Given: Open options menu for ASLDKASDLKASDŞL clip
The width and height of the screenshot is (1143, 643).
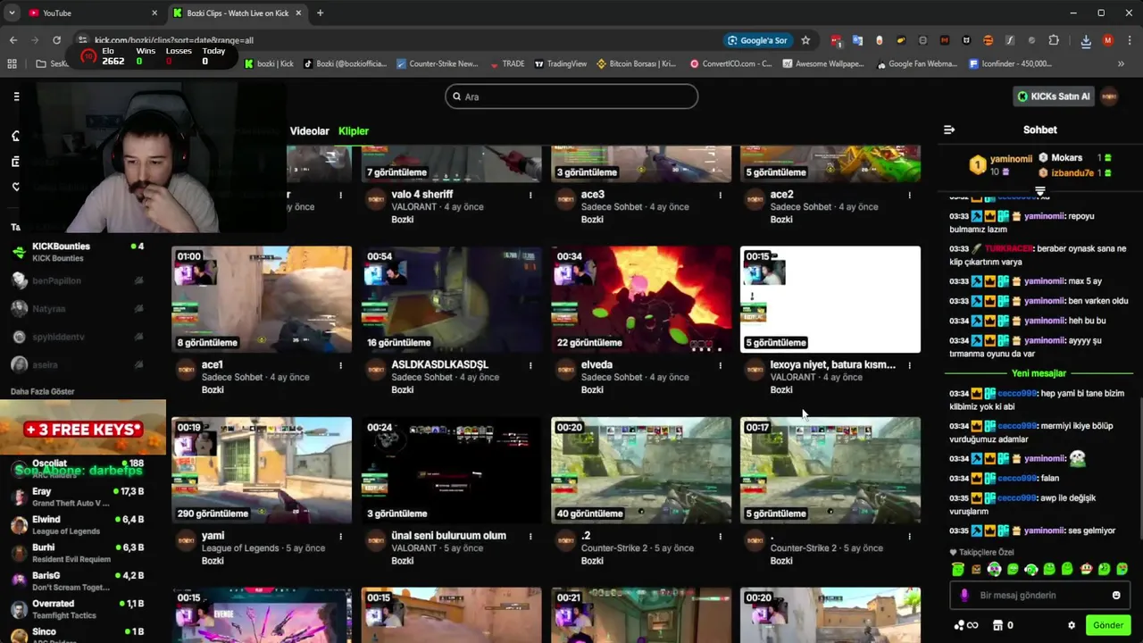Looking at the screenshot, I should pos(530,365).
